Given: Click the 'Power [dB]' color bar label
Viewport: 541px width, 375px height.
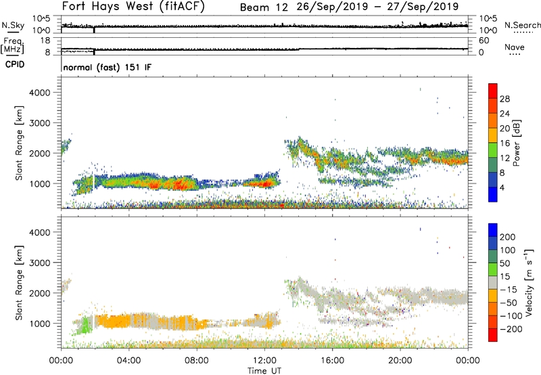Looking at the screenshot, I should tap(517, 143).
